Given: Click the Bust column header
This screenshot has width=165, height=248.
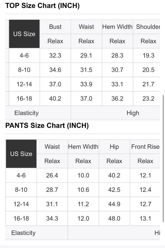Looking at the screenshot, I should (55, 27).
